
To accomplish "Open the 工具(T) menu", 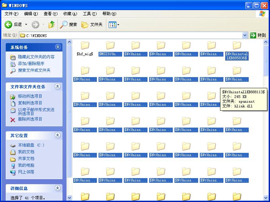I will 90,14.
